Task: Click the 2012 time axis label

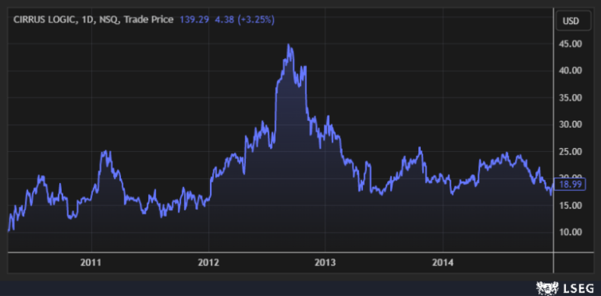Action: point(208,263)
